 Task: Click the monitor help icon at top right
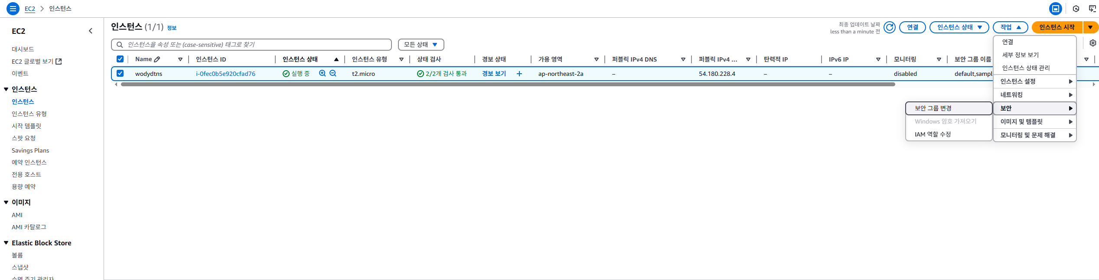click(x=1092, y=9)
